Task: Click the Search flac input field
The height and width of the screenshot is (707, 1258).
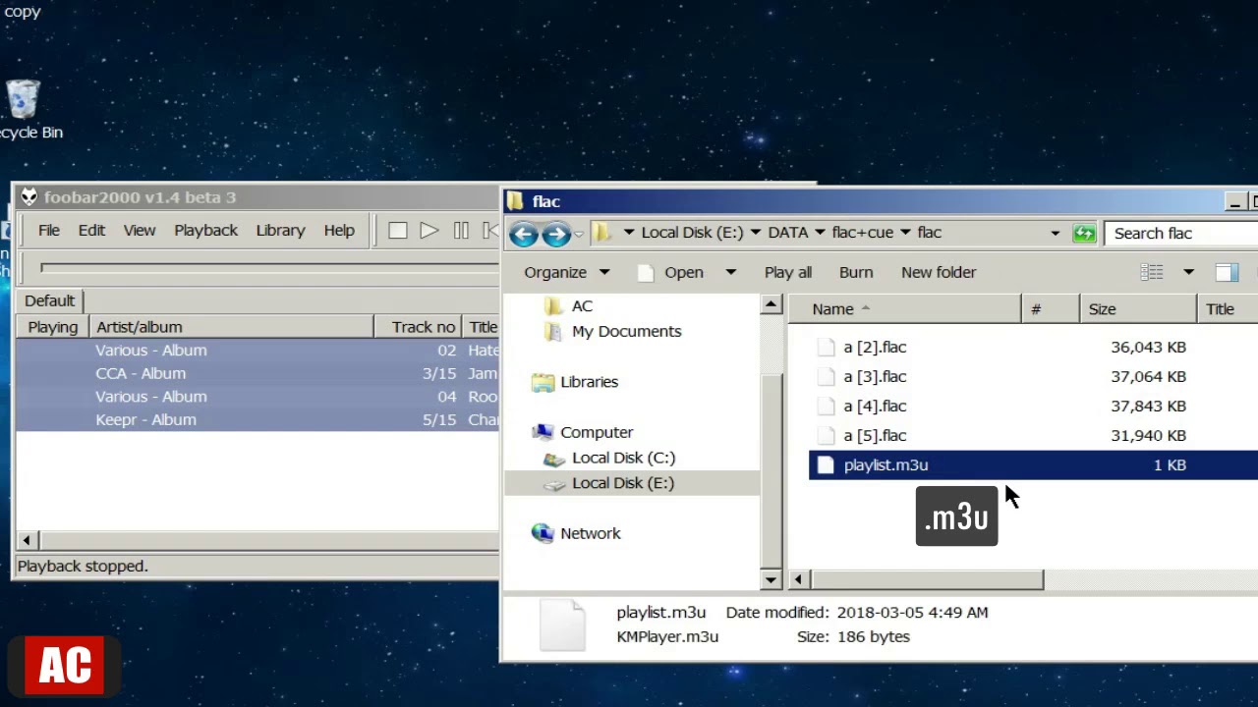Action: click(x=1182, y=234)
